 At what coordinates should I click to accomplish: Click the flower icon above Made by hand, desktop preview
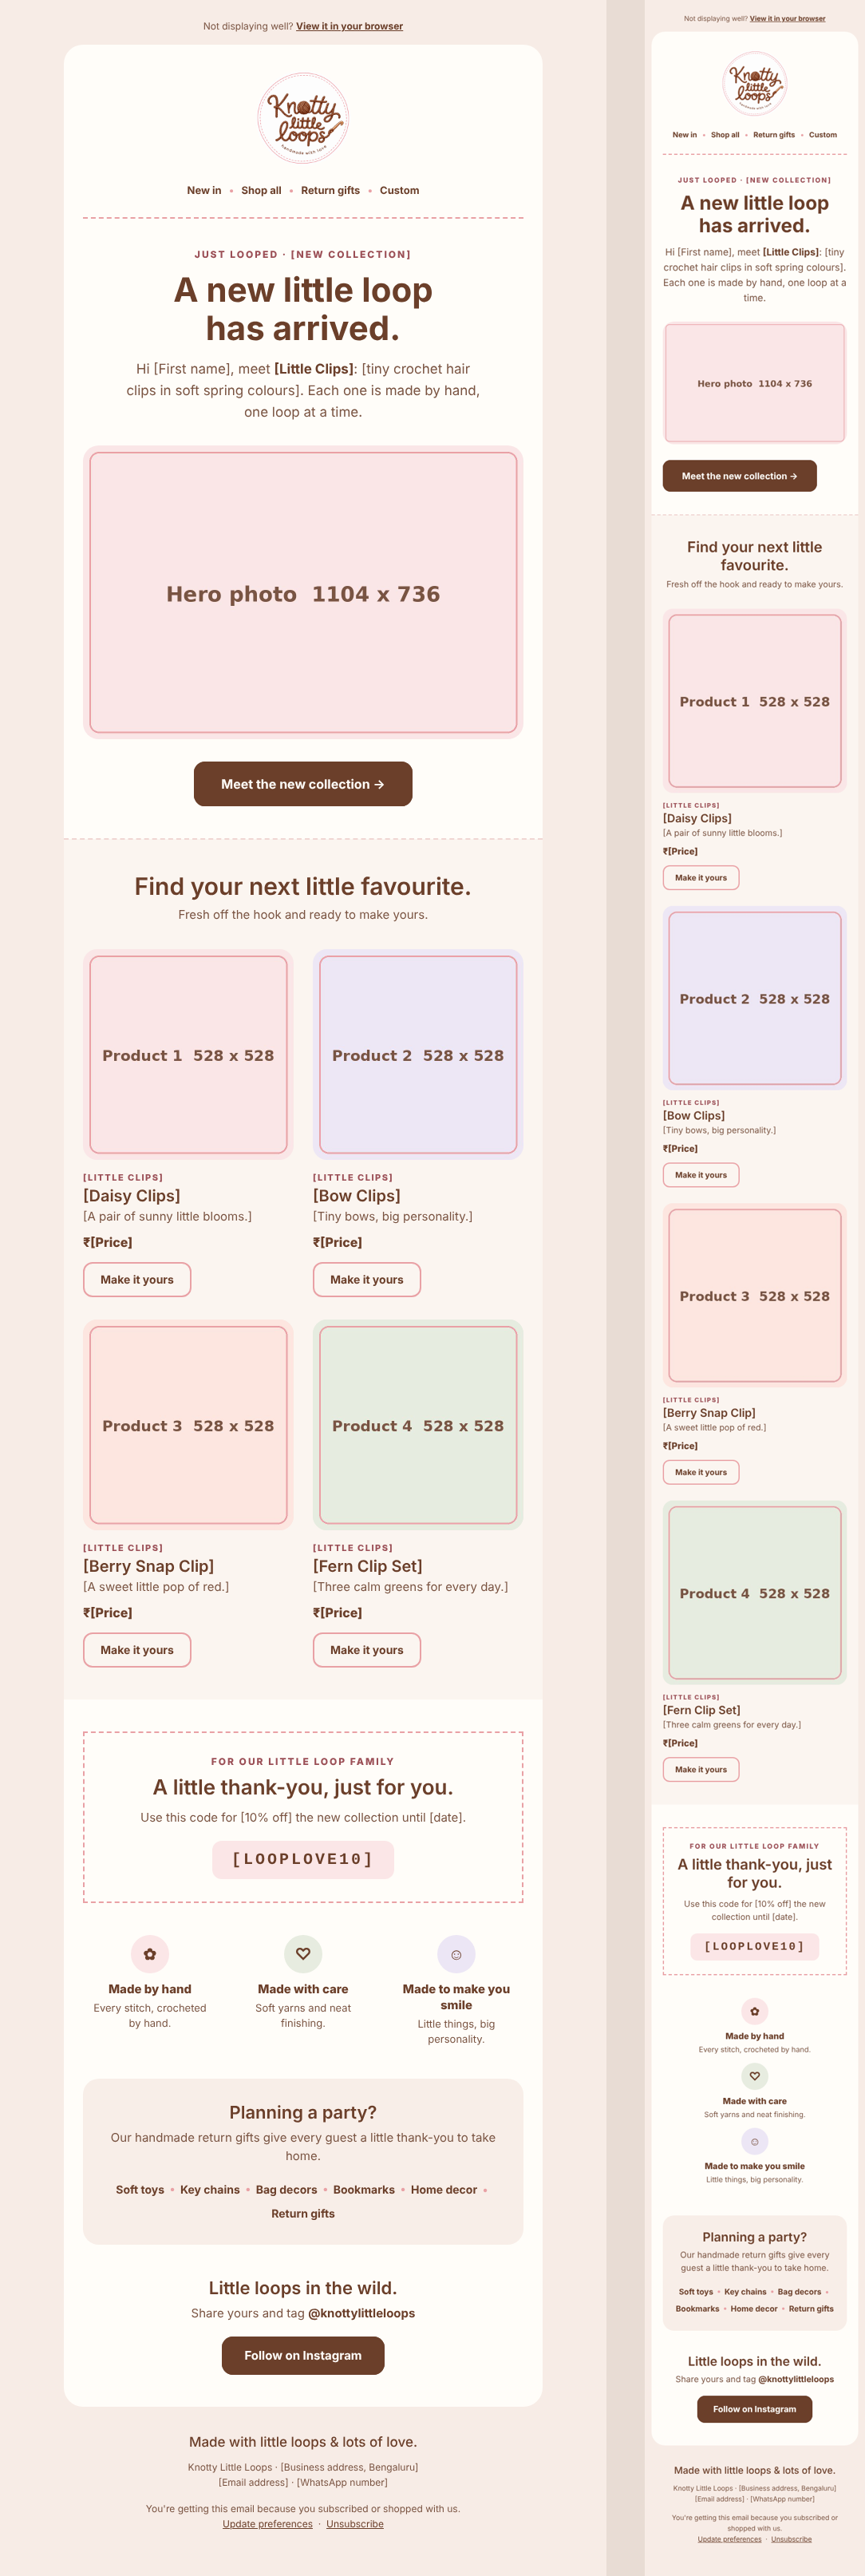click(x=150, y=1953)
